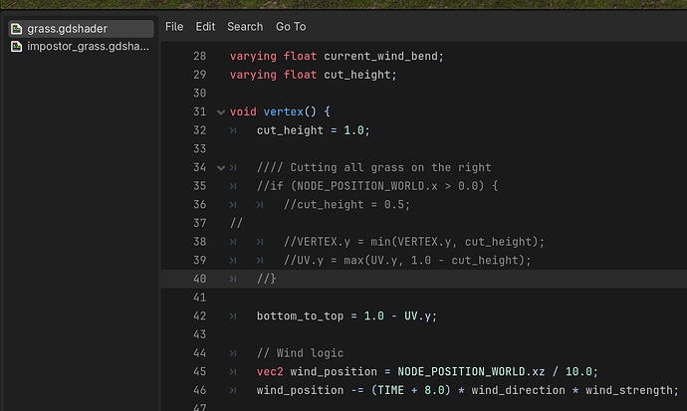Click the second indent marker on line 36

tap(260, 205)
